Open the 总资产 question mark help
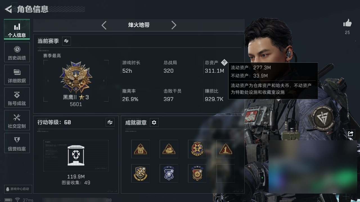 [x=224, y=63]
